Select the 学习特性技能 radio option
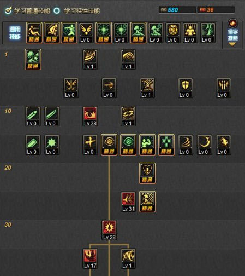The width and height of the screenshot is (245, 276). click(57, 10)
